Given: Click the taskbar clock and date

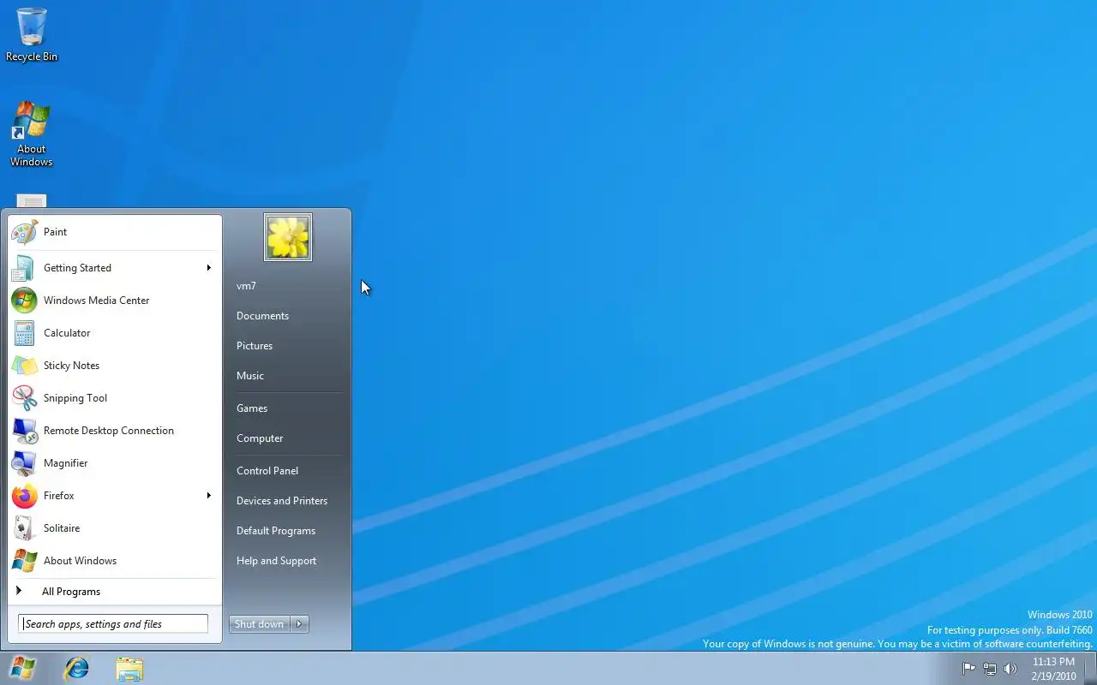Looking at the screenshot, I should pyautogui.click(x=1053, y=669).
